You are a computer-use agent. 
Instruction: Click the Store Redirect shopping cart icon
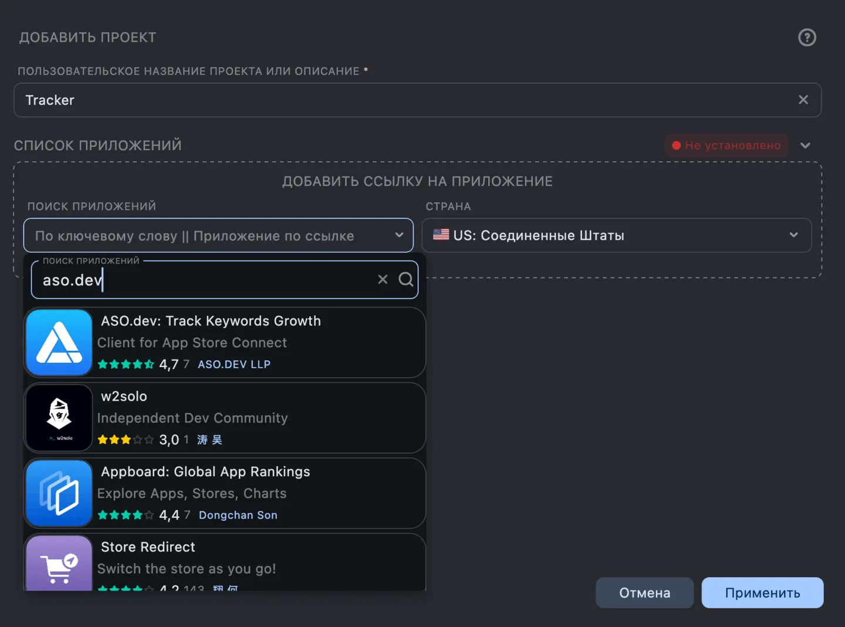pos(58,565)
